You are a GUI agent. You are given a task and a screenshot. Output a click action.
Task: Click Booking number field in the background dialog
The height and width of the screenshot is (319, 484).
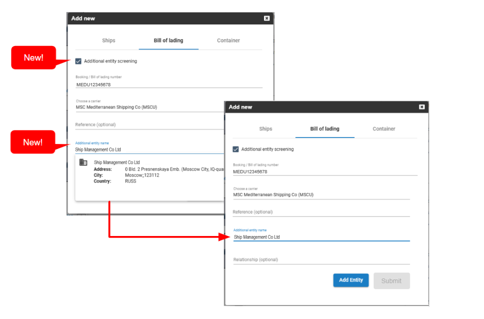168,84
